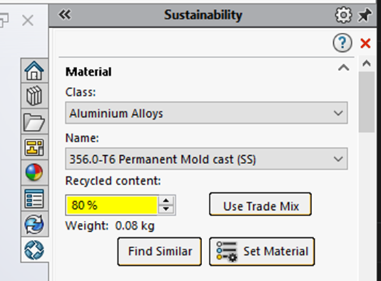The width and height of the screenshot is (381, 281).
Task: Increase recycled content with up arrow
Action: click(166, 201)
